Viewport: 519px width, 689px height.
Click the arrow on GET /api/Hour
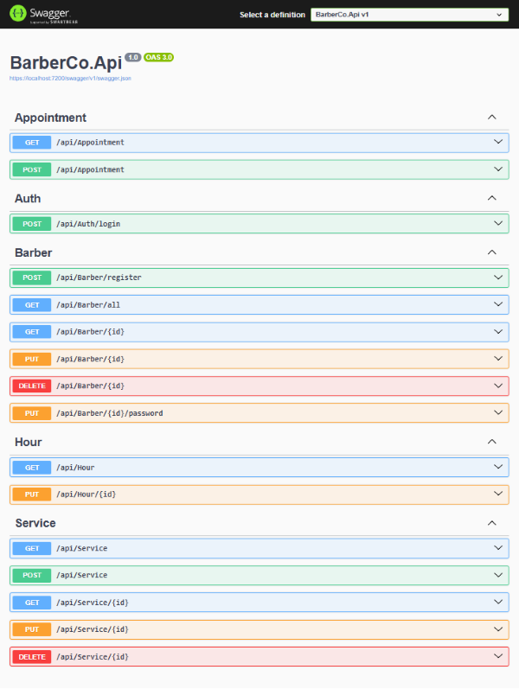(497, 467)
